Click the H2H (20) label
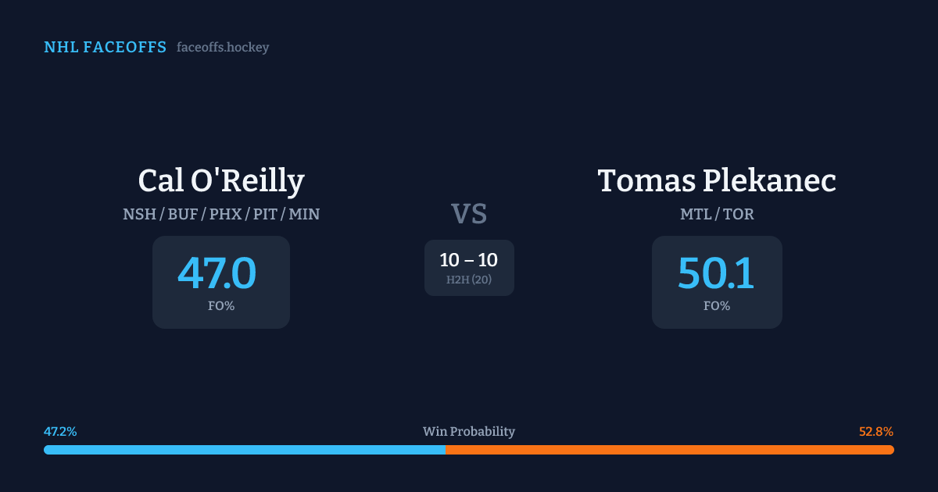 point(469,280)
